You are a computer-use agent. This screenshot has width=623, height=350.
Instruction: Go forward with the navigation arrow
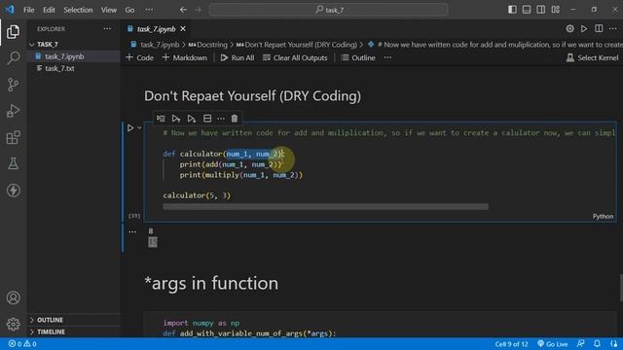click(x=198, y=10)
